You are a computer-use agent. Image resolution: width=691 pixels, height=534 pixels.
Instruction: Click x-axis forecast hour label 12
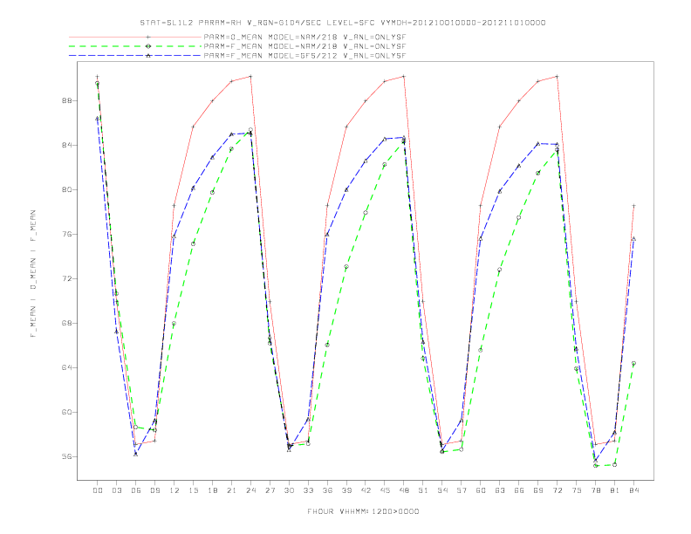(x=174, y=490)
